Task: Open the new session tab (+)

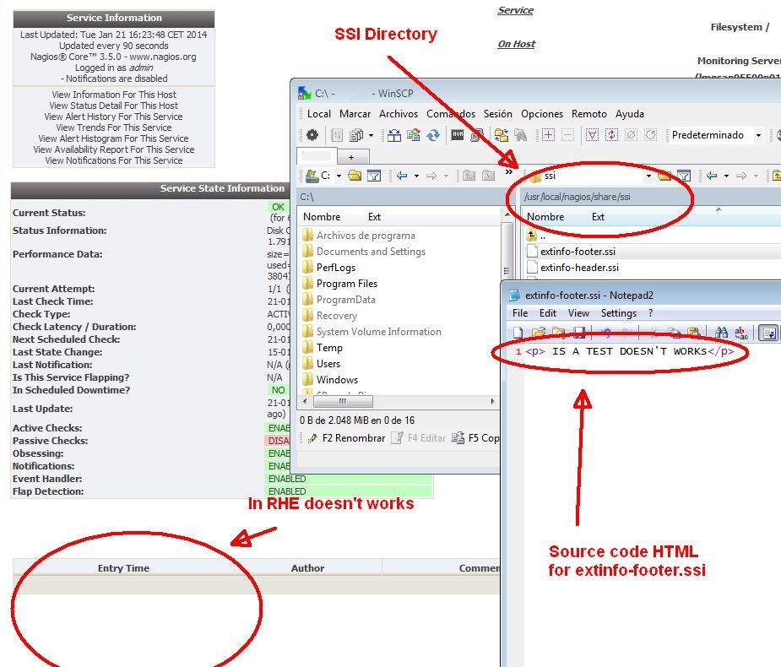Action: coord(351,157)
